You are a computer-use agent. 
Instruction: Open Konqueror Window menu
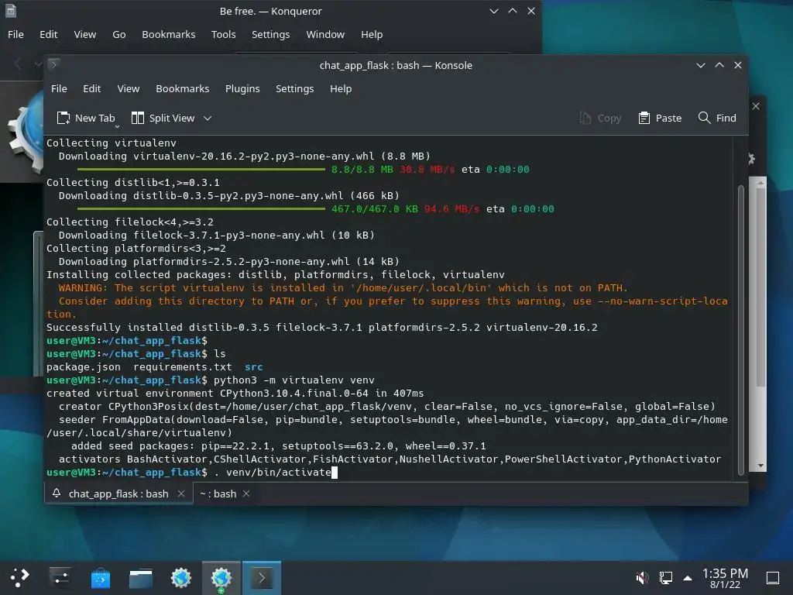[x=325, y=34]
